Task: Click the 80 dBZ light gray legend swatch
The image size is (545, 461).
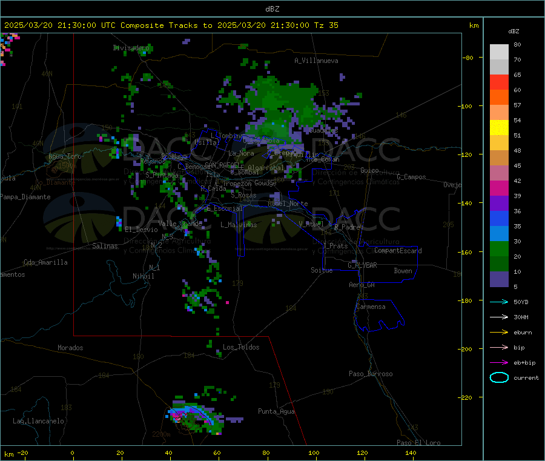Action: (x=499, y=52)
